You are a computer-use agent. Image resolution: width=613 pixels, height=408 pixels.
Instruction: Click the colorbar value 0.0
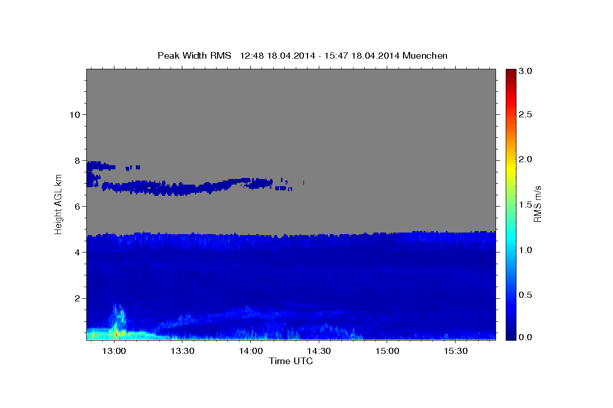[526, 337]
